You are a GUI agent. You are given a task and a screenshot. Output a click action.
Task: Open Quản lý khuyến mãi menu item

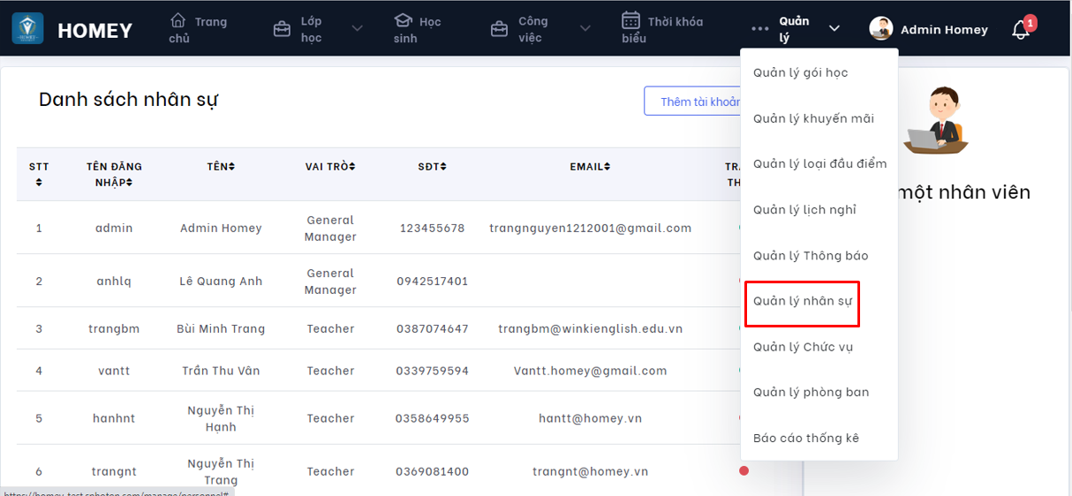[813, 118]
